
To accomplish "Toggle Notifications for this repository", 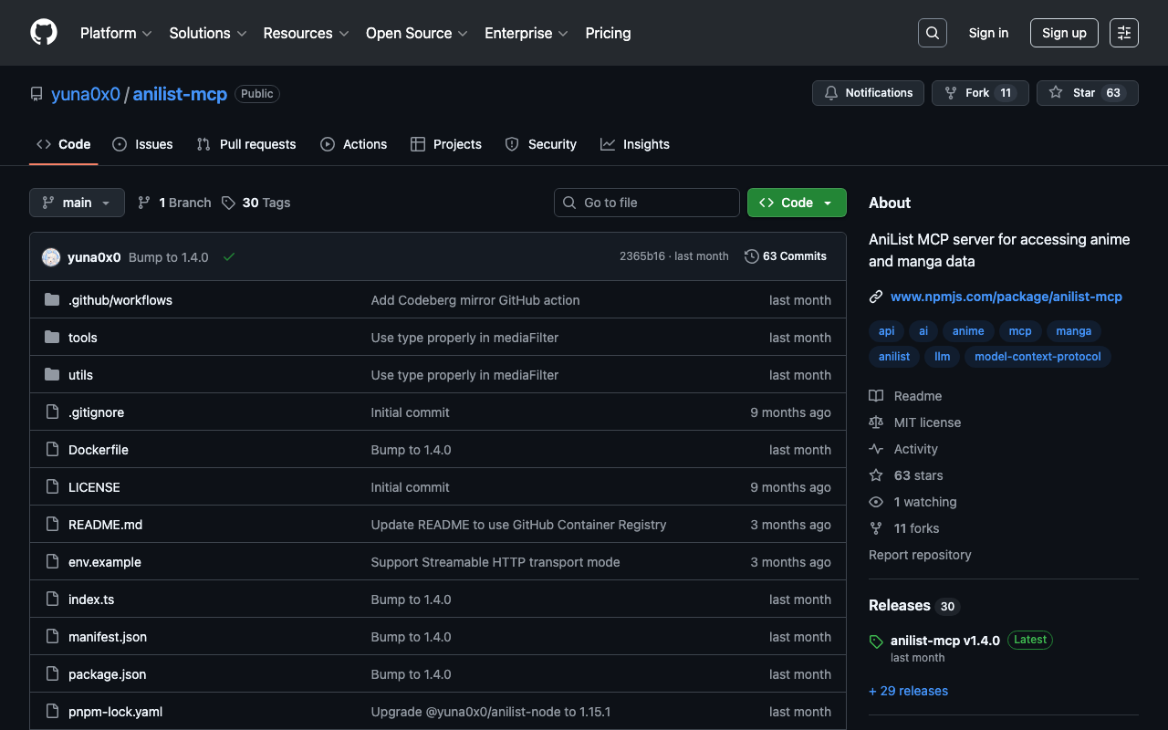I will 868,93.
